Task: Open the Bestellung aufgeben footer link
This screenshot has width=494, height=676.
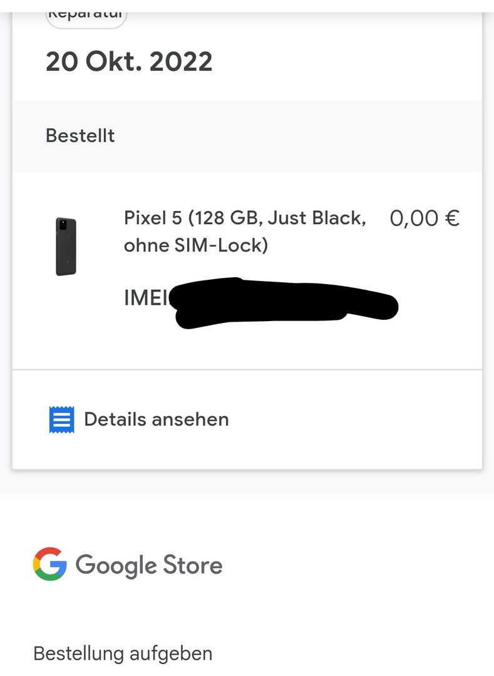Action: tap(123, 653)
